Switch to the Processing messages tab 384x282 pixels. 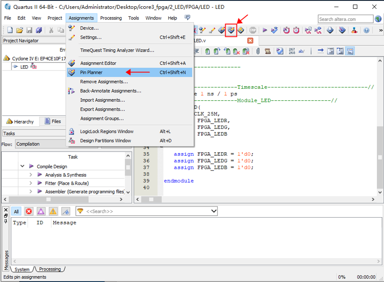pos(50,269)
